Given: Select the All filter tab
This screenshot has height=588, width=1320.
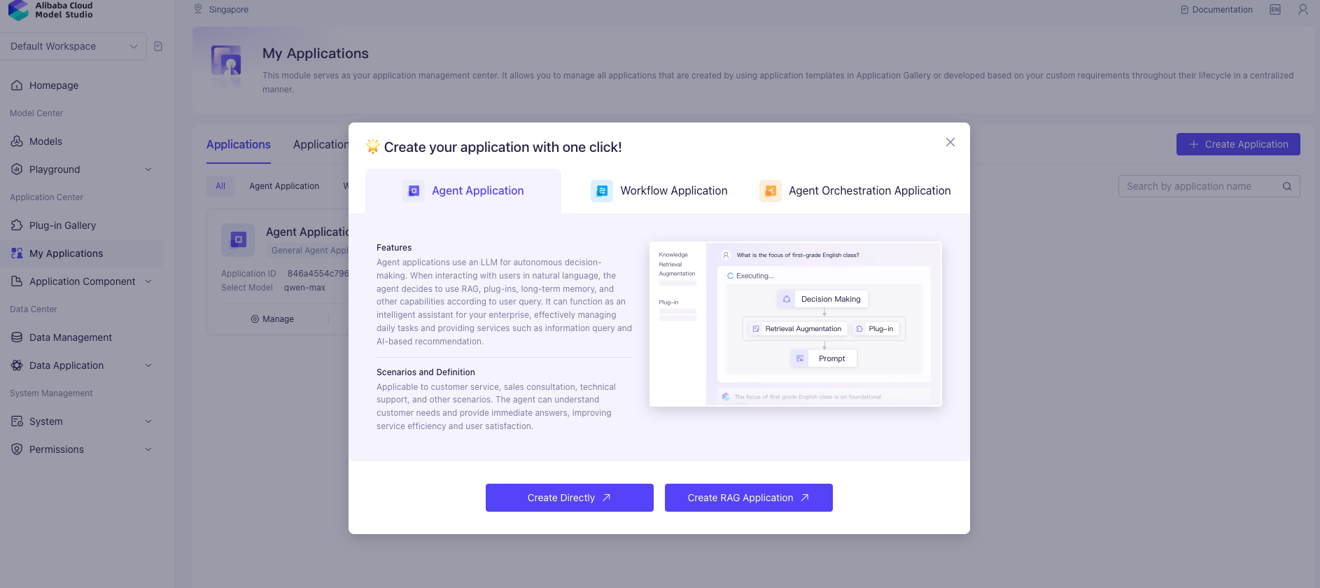Looking at the screenshot, I should point(220,186).
